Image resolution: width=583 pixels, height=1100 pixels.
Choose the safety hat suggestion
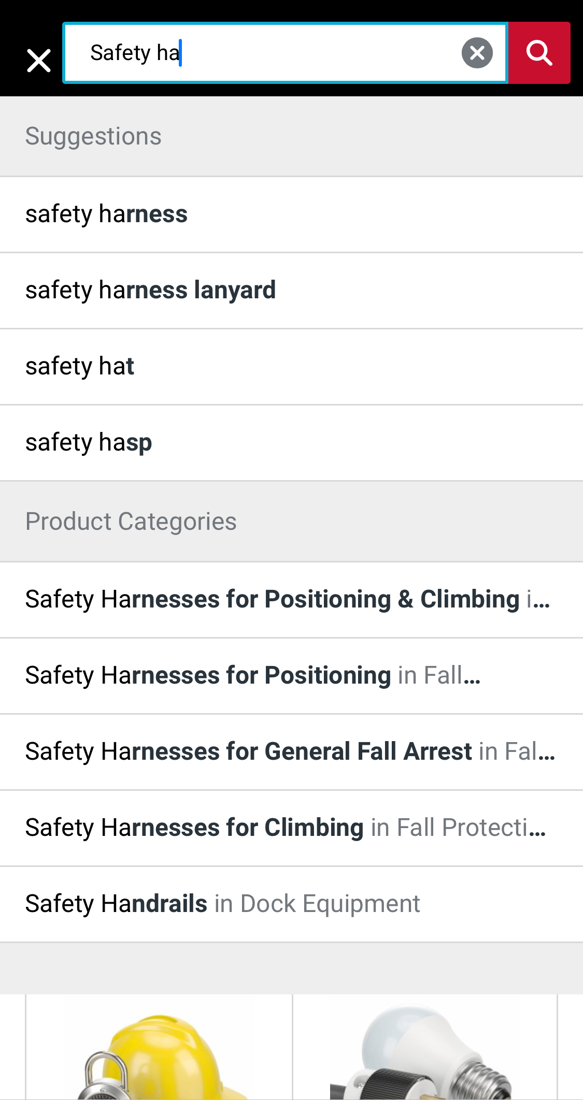80,366
